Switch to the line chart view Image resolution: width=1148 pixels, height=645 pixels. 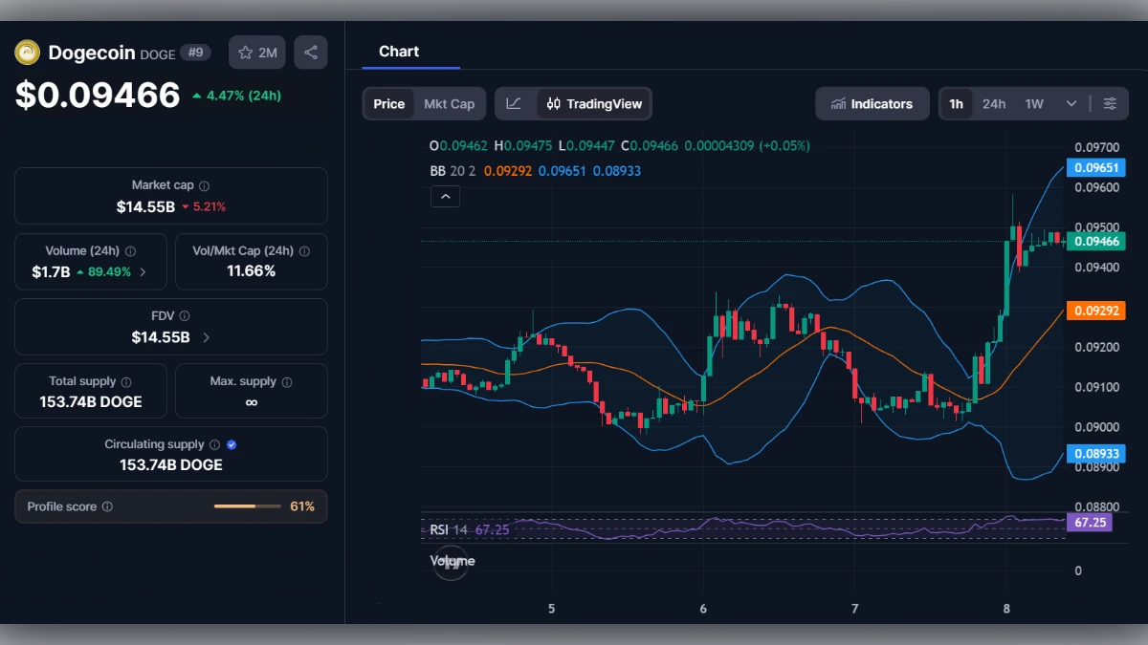[513, 103]
